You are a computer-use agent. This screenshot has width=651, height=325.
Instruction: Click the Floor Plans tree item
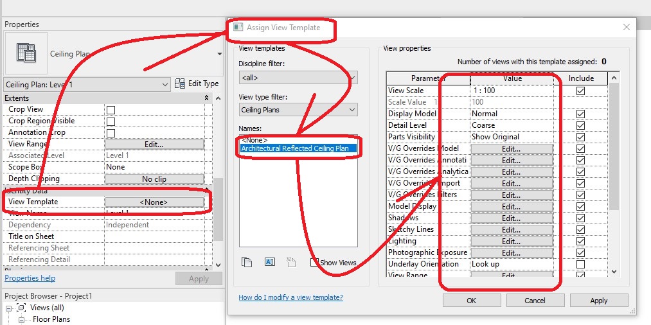tap(51, 320)
